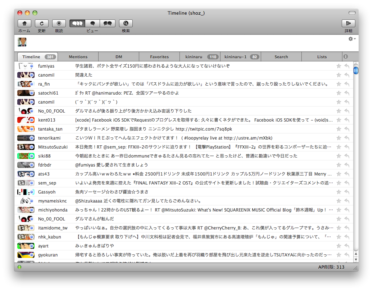Refresh the timeline with the 更新 button
Image resolution: width=373 pixels, height=291 pixels.
[x=42, y=23]
